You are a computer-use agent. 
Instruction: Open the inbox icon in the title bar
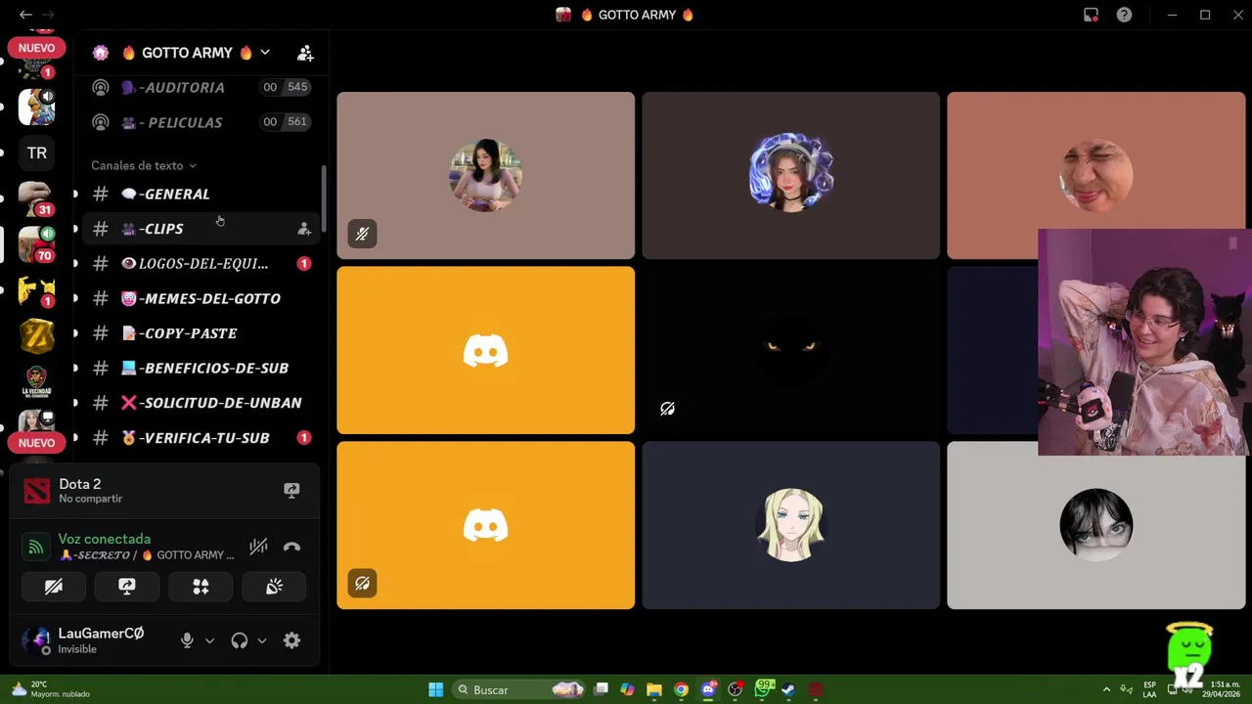[1091, 15]
